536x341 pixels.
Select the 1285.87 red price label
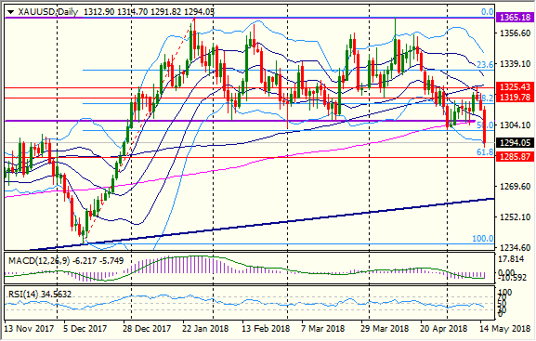point(516,157)
